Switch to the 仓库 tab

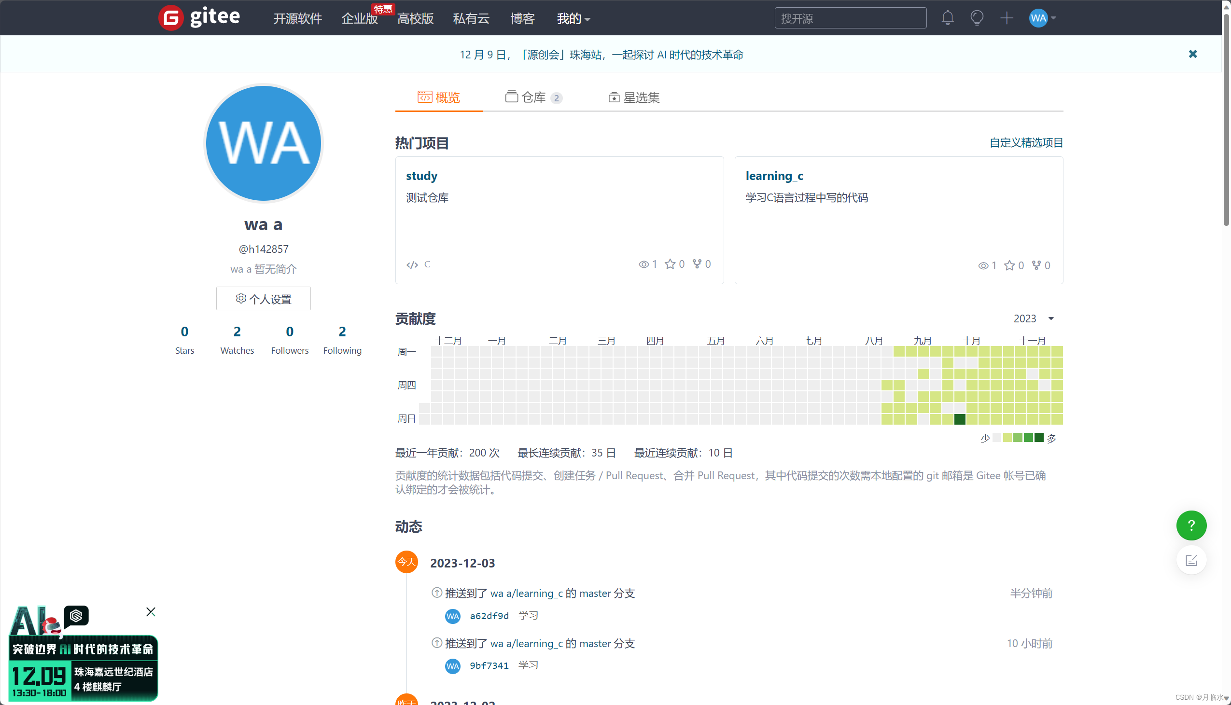click(532, 97)
